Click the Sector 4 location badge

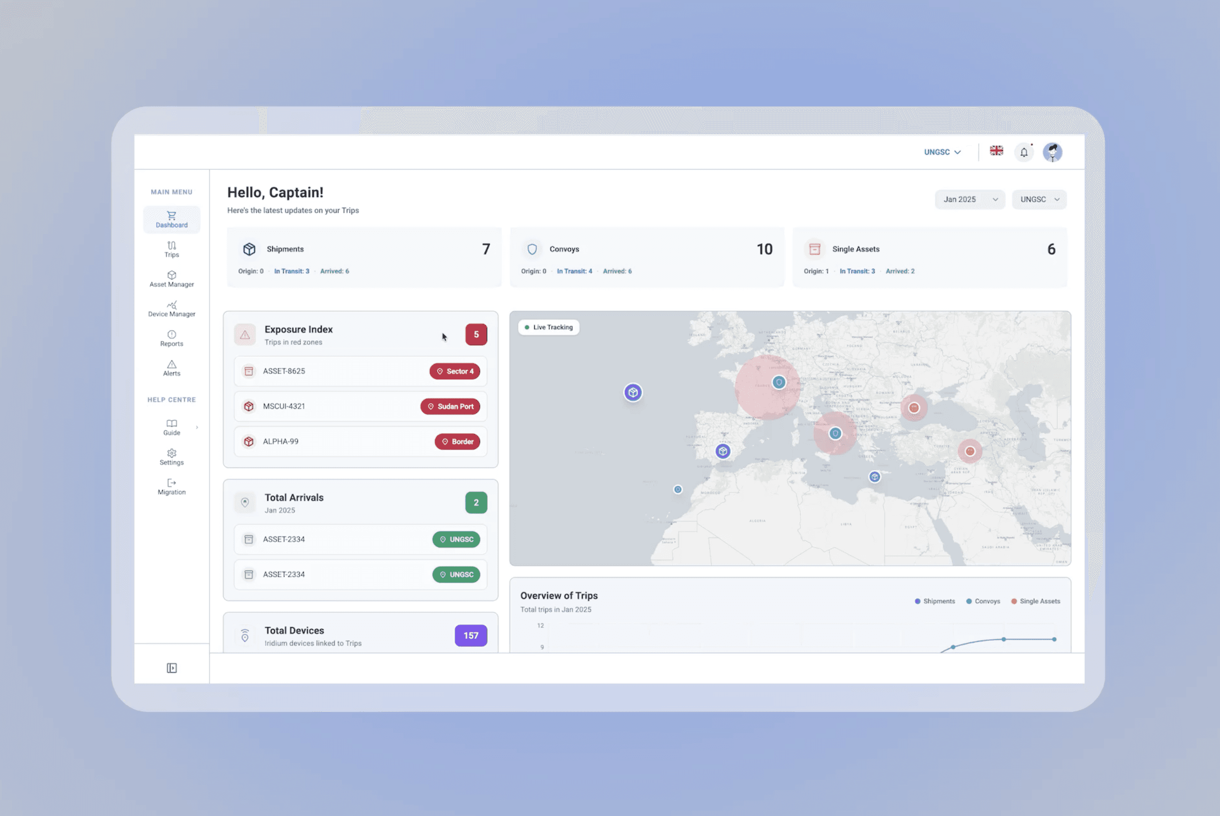click(455, 371)
